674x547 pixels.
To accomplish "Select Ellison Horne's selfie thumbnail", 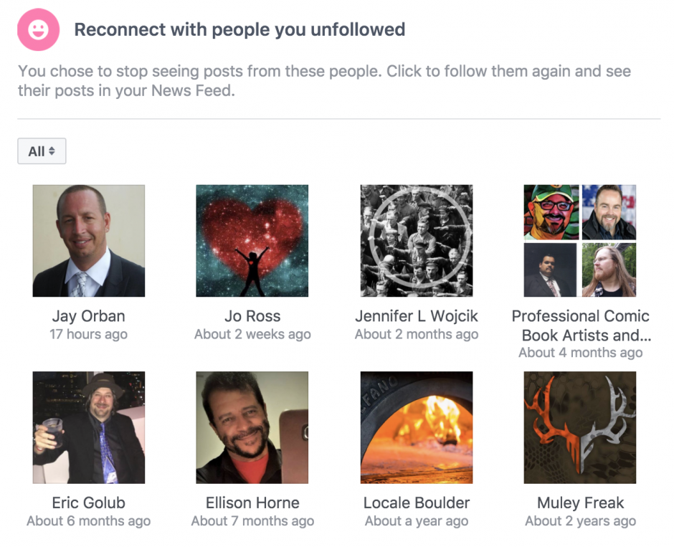I will [x=252, y=427].
